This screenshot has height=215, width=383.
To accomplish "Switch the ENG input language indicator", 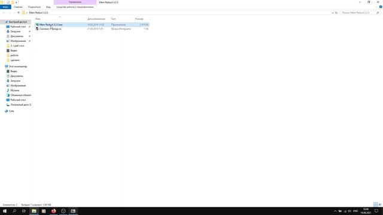I will pos(355,211).
